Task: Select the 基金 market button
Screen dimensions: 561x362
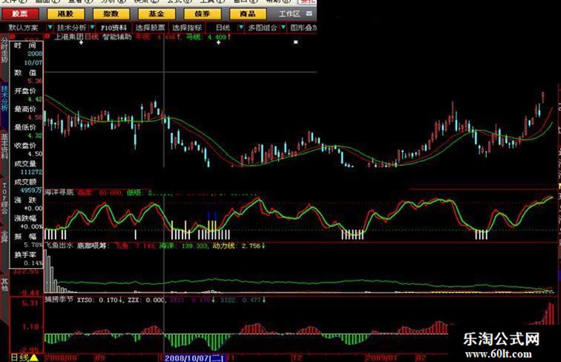Action: click(157, 14)
